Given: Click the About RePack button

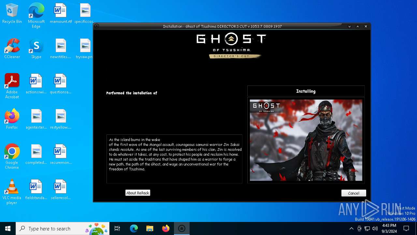Looking at the screenshot, I should point(138,193).
